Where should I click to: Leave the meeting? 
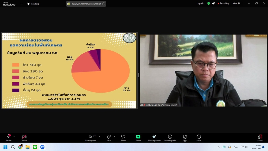(x=260, y=137)
